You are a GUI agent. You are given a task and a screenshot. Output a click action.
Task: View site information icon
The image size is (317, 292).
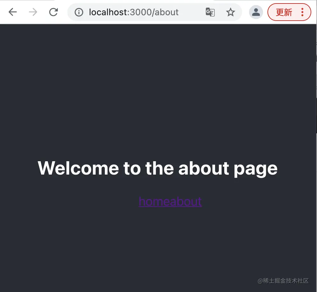79,12
